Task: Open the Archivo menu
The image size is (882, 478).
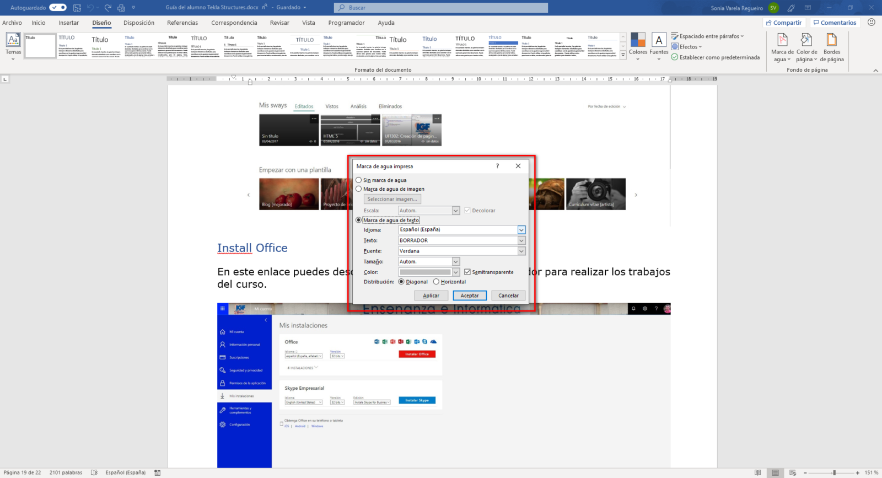Action: [12, 23]
